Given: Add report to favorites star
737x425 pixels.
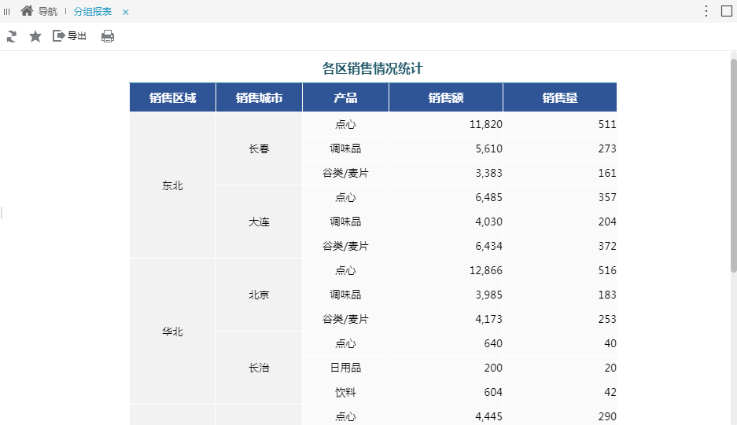Looking at the screenshot, I should 35,36.
